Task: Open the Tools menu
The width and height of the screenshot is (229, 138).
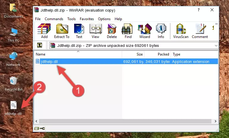Action: point(71,19)
